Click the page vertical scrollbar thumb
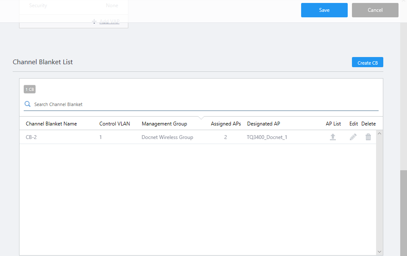The height and width of the screenshot is (256, 407). tap(403, 213)
